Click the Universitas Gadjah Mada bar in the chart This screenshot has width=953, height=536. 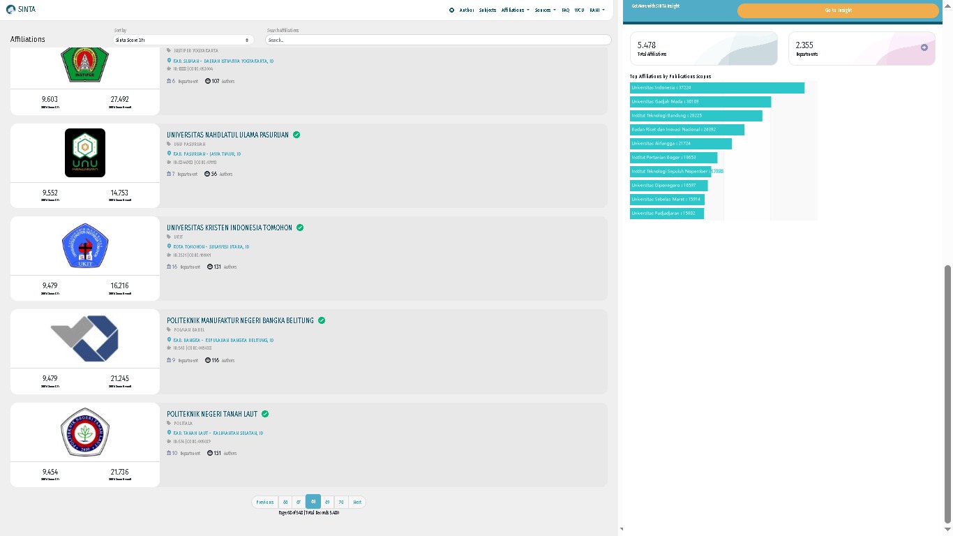tap(700, 102)
